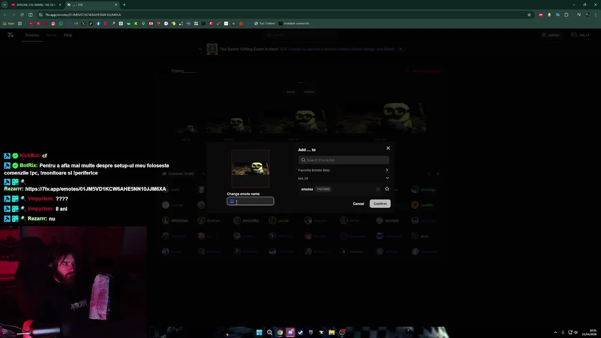Open the Extensions puzzle menu
This screenshot has width=601, height=338.
pos(566,15)
